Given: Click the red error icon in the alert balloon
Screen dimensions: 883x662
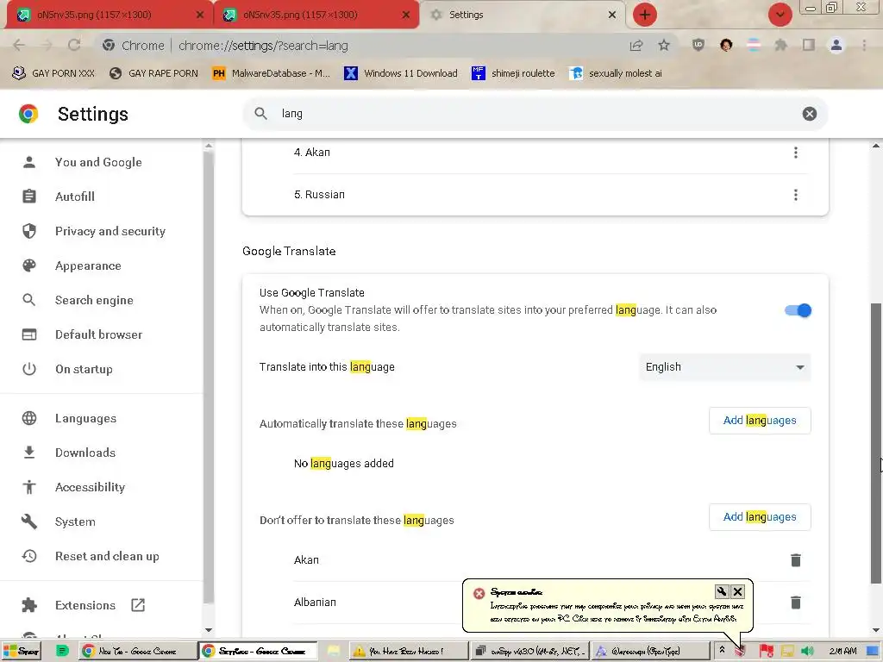Looking at the screenshot, I should (x=479, y=593).
